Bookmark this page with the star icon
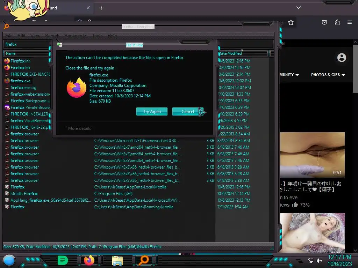Viewport: 358px width, 268px height. coord(291,23)
